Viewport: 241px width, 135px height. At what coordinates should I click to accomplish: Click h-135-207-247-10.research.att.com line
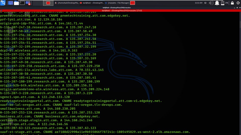pyautogui.click(x=48, y=27)
